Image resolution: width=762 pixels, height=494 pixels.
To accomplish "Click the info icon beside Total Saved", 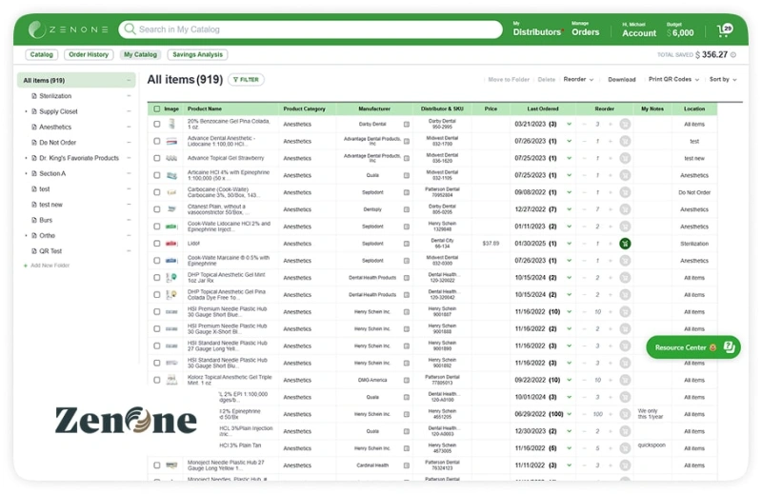I will click(734, 55).
